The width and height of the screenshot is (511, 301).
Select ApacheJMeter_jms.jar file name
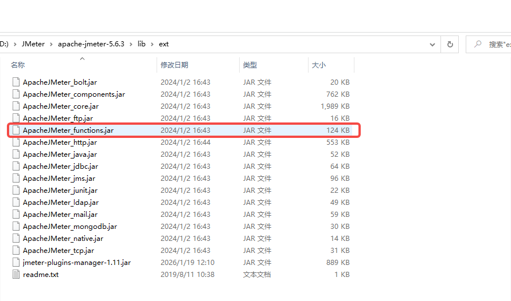click(59, 179)
